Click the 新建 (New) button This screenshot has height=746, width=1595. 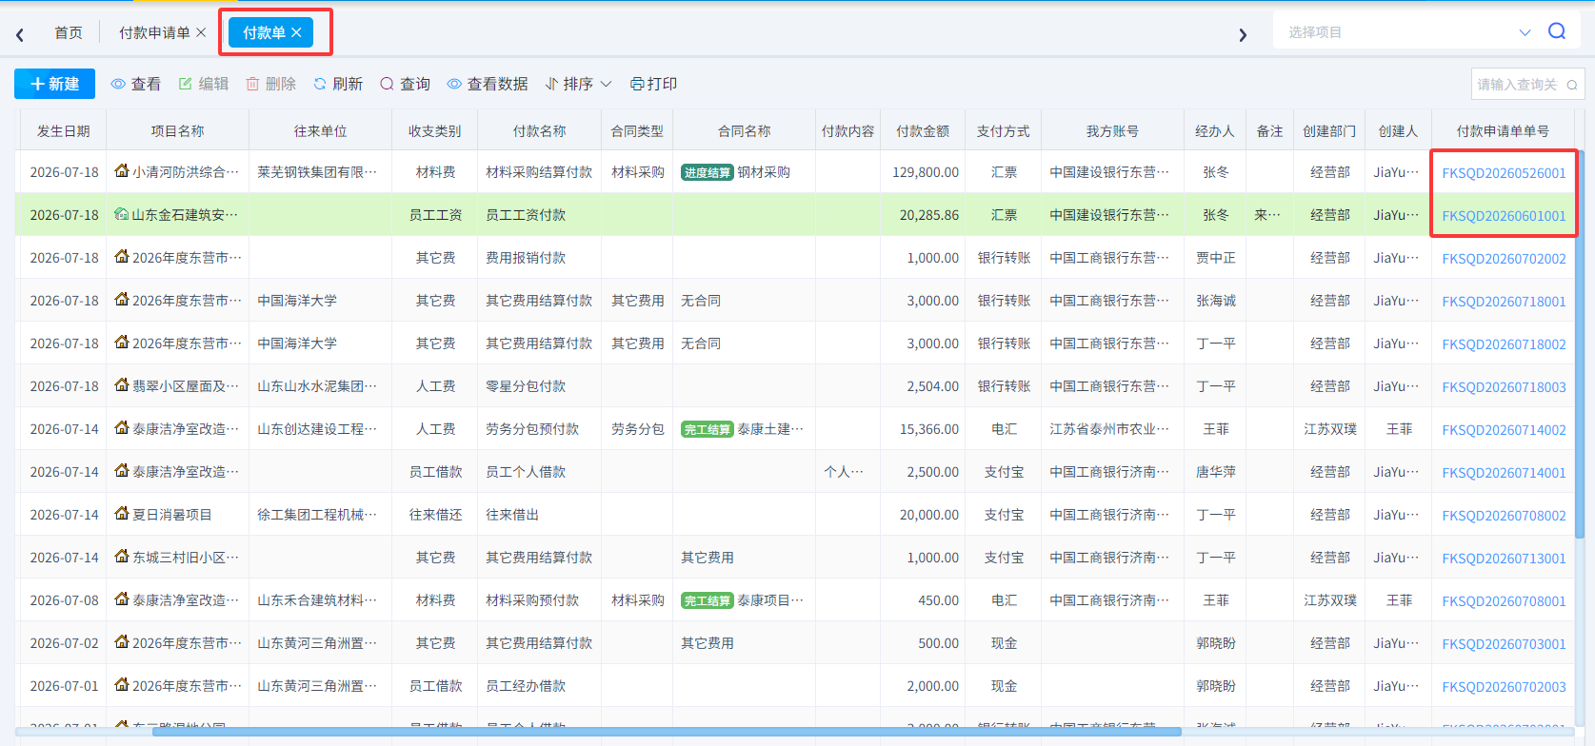pyautogui.click(x=54, y=84)
